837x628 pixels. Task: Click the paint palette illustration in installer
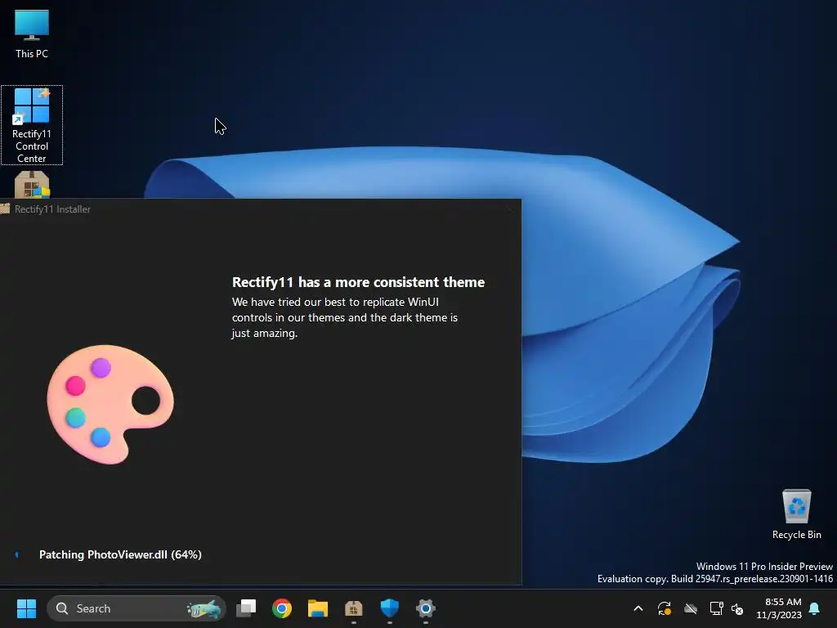tap(110, 404)
